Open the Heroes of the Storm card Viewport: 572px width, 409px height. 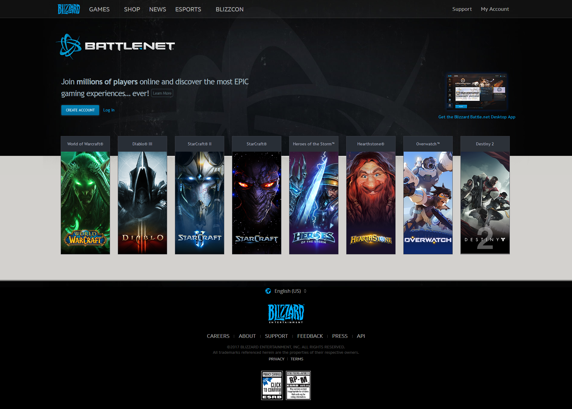coord(314,195)
